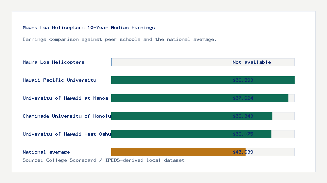Select the 'Mauna Loa Helicopters' row label
327x183 pixels.
click(x=54, y=62)
